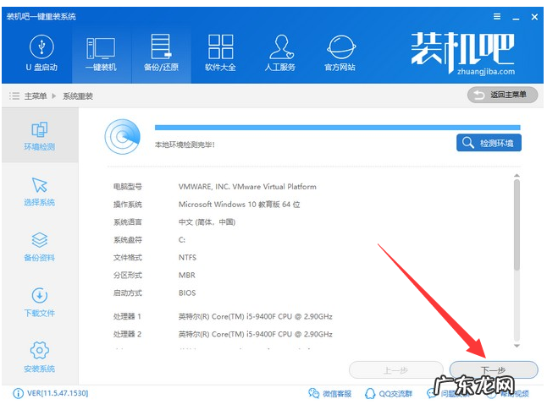Click the BIOS boot mode value

187,293
